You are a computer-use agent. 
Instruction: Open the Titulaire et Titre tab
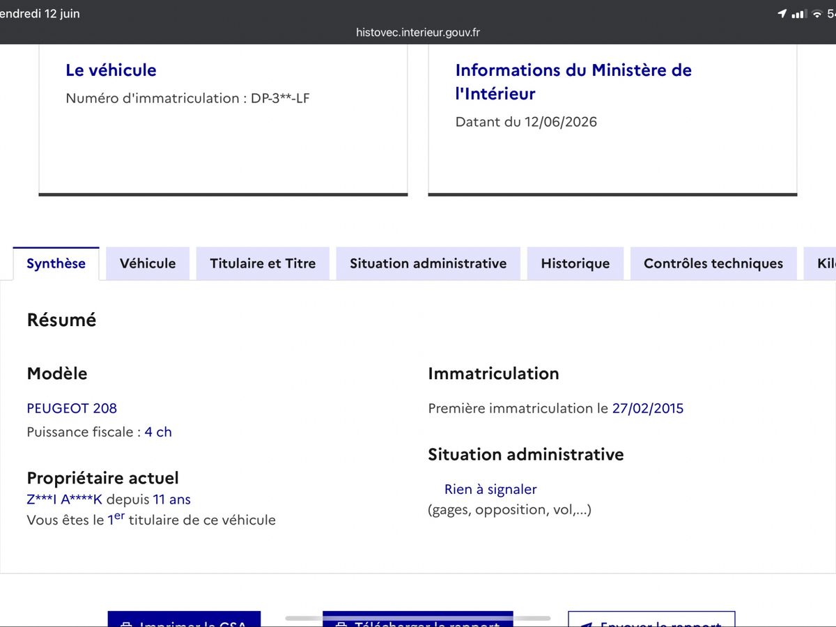[x=263, y=263]
